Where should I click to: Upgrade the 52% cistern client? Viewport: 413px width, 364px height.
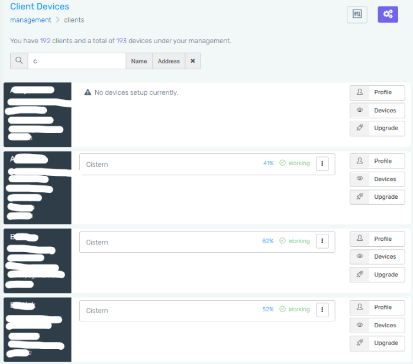(x=377, y=343)
